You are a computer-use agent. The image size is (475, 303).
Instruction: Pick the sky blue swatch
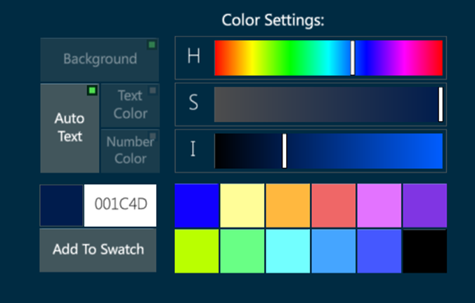click(334, 251)
